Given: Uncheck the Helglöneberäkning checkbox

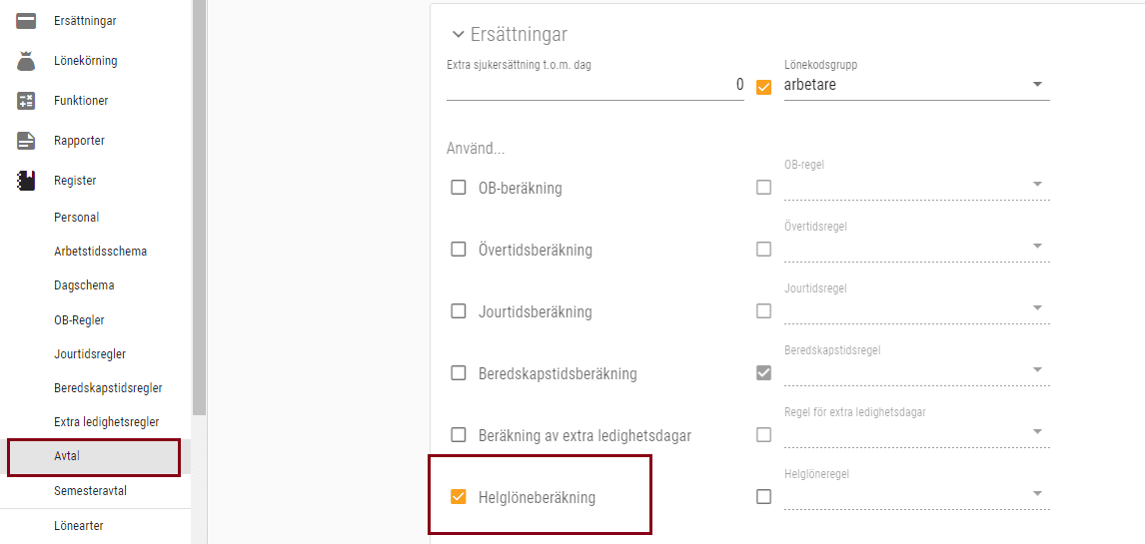Looking at the screenshot, I should coord(459,496).
